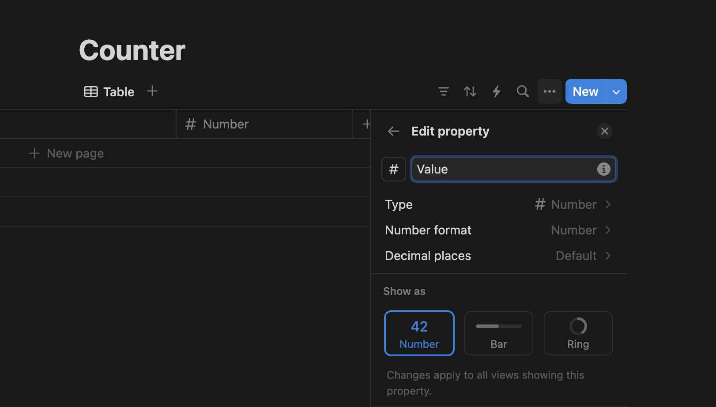Switch to the Table view tab
This screenshot has width=716, height=407.
click(x=109, y=91)
